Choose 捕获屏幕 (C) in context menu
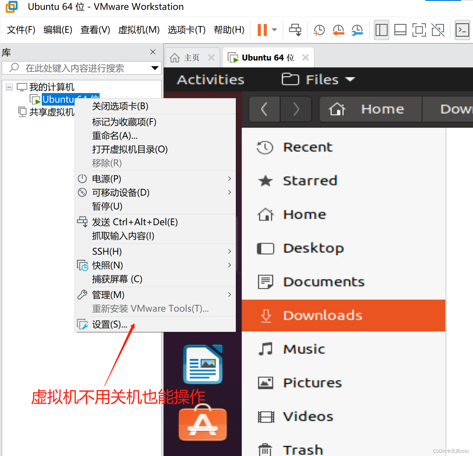The height and width of the screenshot is (456, 473). tap(155, 279)
